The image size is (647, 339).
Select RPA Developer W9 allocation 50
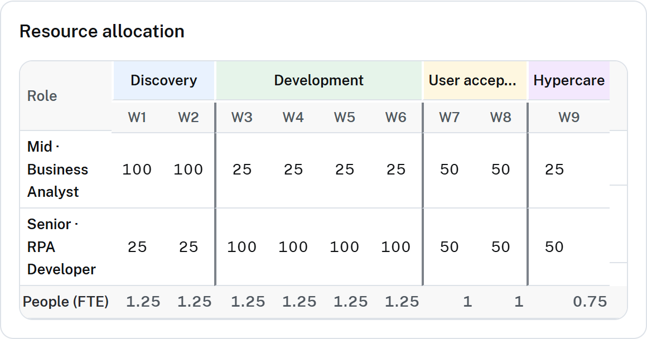pos(554,247)
